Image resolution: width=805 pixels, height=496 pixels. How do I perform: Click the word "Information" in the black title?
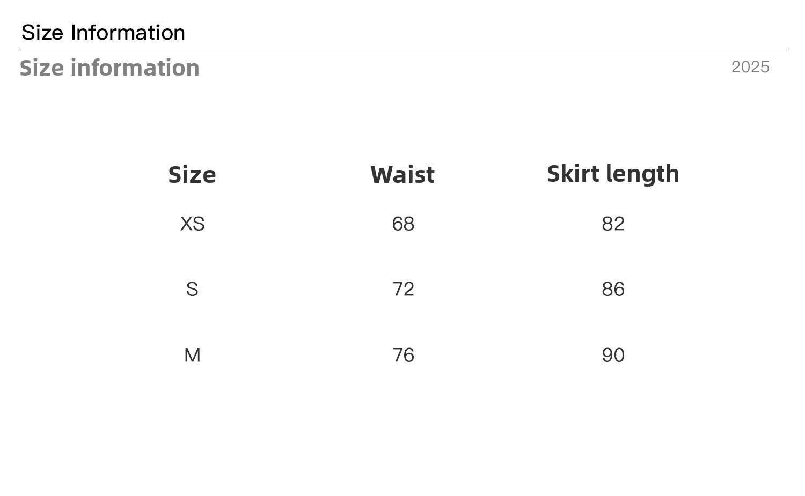(x=128, y=33)
